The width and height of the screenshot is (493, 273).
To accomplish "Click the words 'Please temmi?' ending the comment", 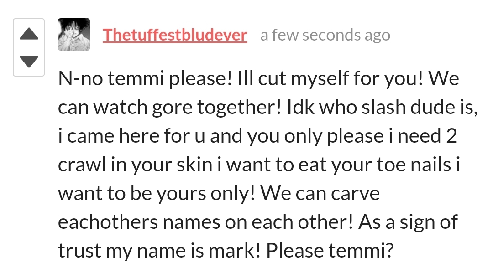I will point(330,251).
